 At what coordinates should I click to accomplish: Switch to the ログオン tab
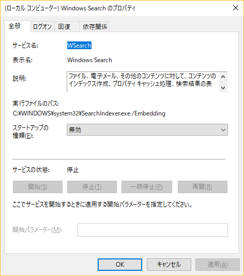[x=42, y=27]
